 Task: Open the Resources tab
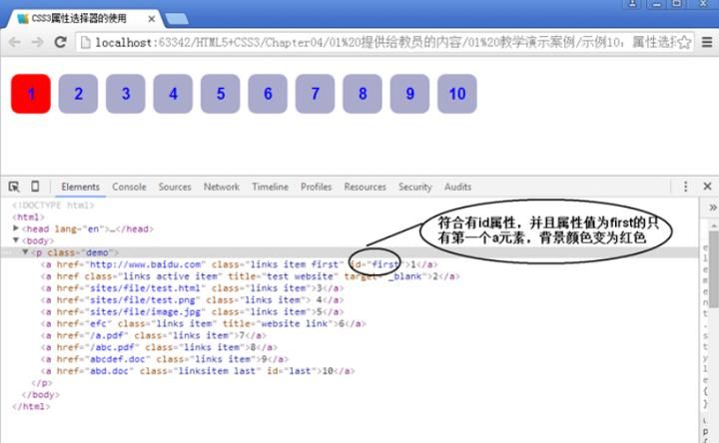365,187
